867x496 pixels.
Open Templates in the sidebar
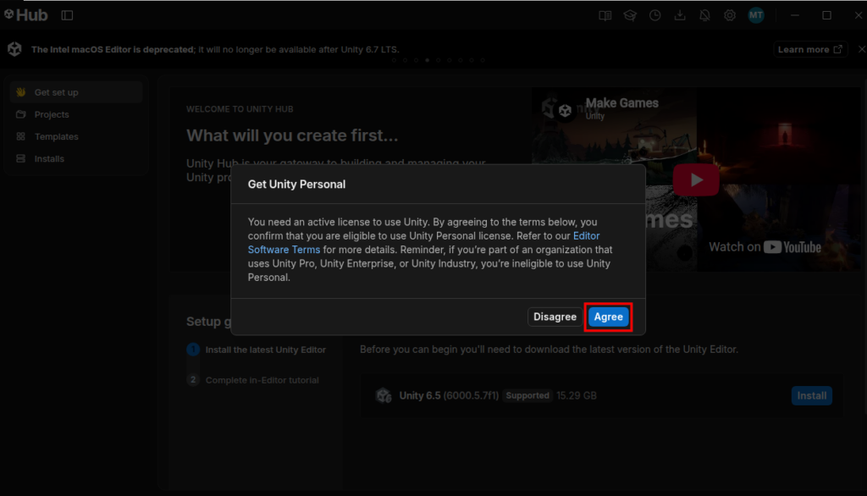[76, 136]
